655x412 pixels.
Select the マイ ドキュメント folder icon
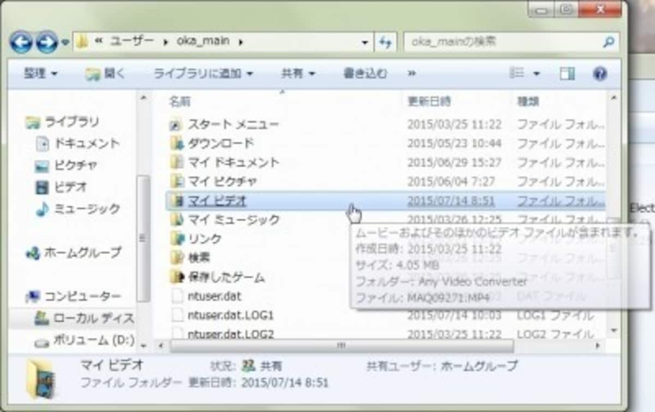pos(176,162)
